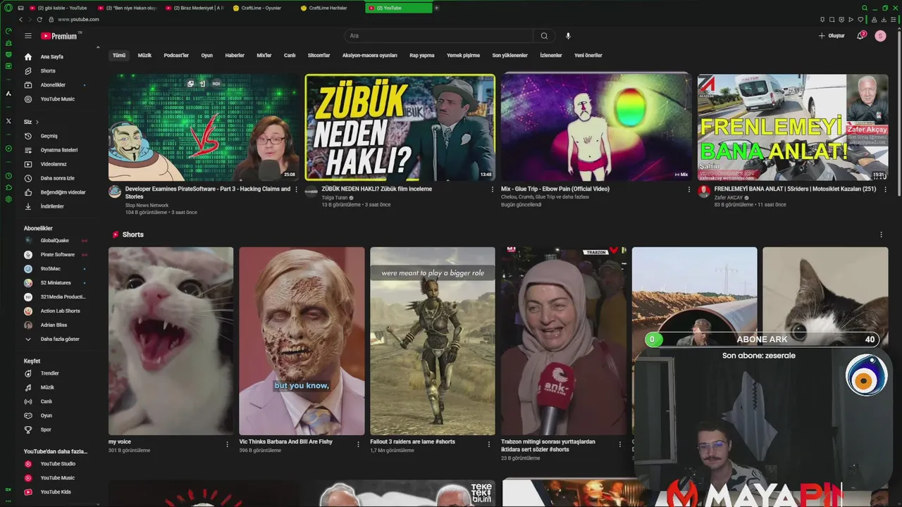The image size is (902, 507).
Task: Open Pirate Software channel subscription
Action: point(58,254)
